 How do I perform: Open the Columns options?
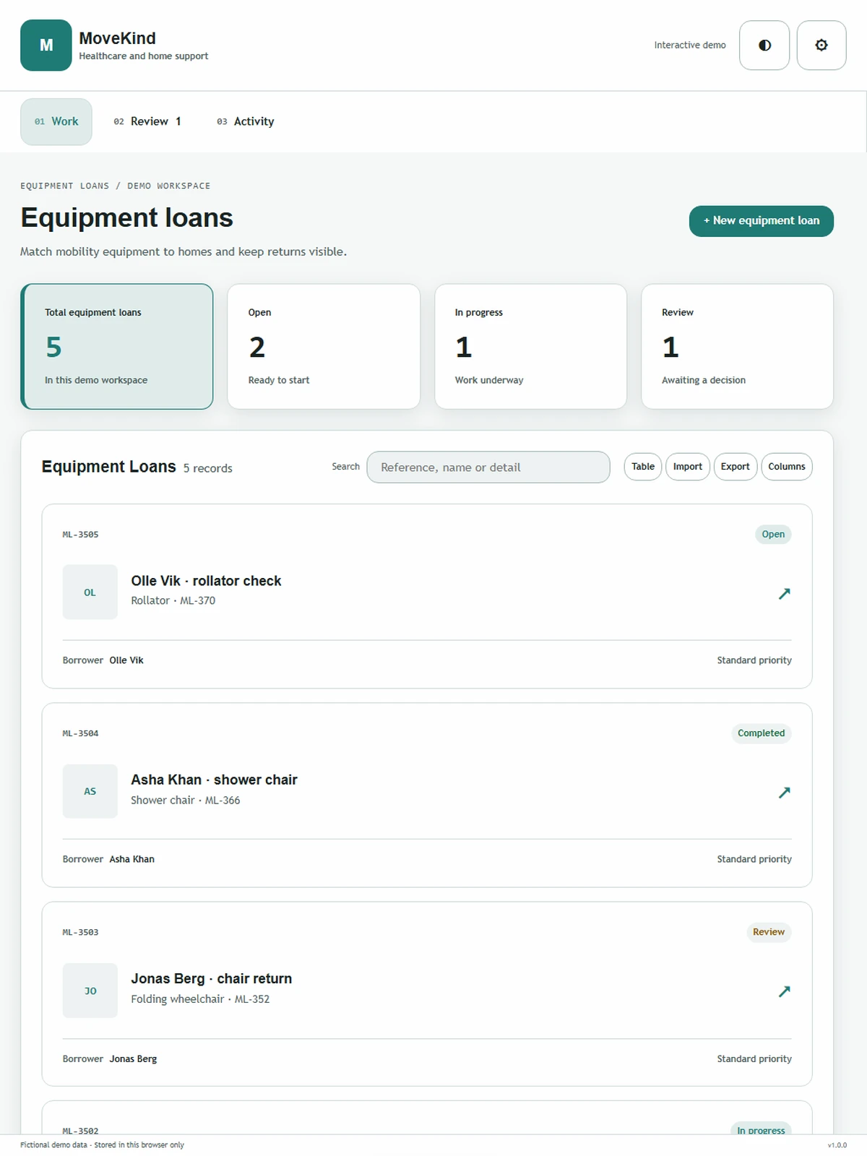(787, 467)
